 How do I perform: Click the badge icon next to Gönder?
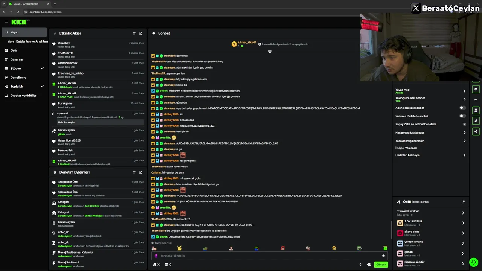pyautogui.click(x=369, y=265)
